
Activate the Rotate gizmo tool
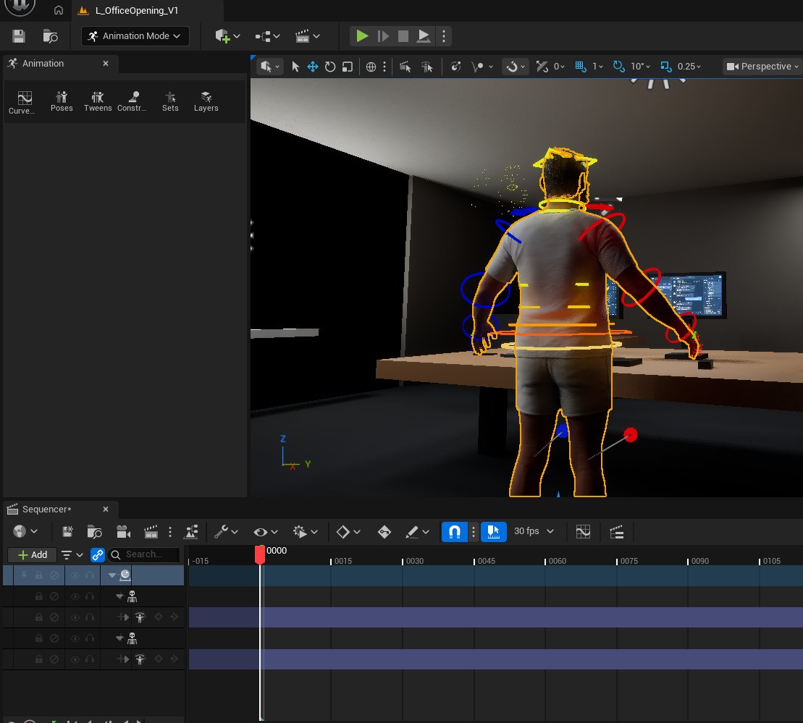tap(329, 67)
